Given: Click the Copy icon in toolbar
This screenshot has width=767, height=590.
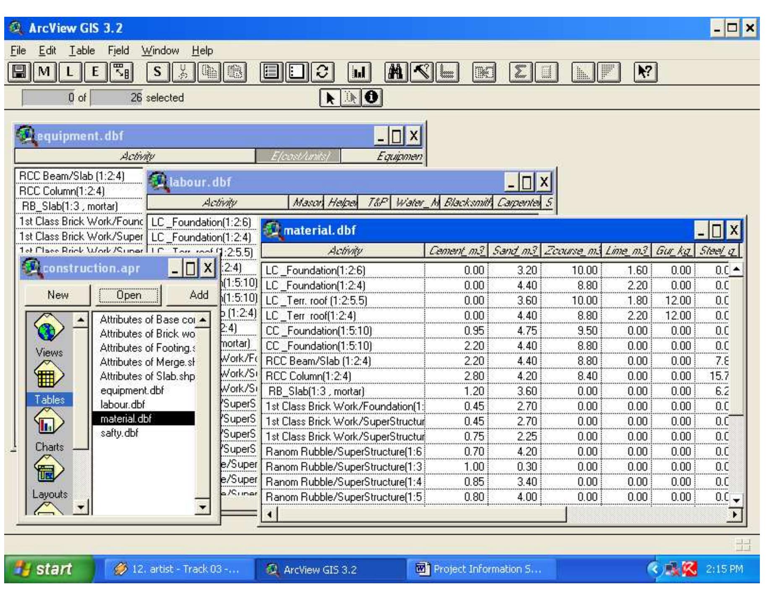Looking at the screenshot, I should pyautogui.click(x=209, y=72).
